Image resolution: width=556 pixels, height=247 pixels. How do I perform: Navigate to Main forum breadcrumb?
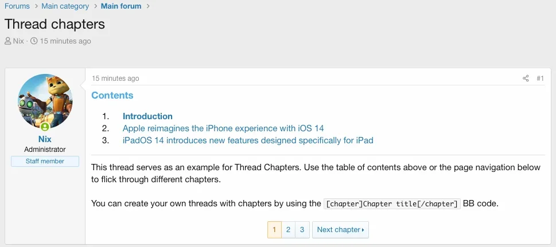tap(122, 6)
